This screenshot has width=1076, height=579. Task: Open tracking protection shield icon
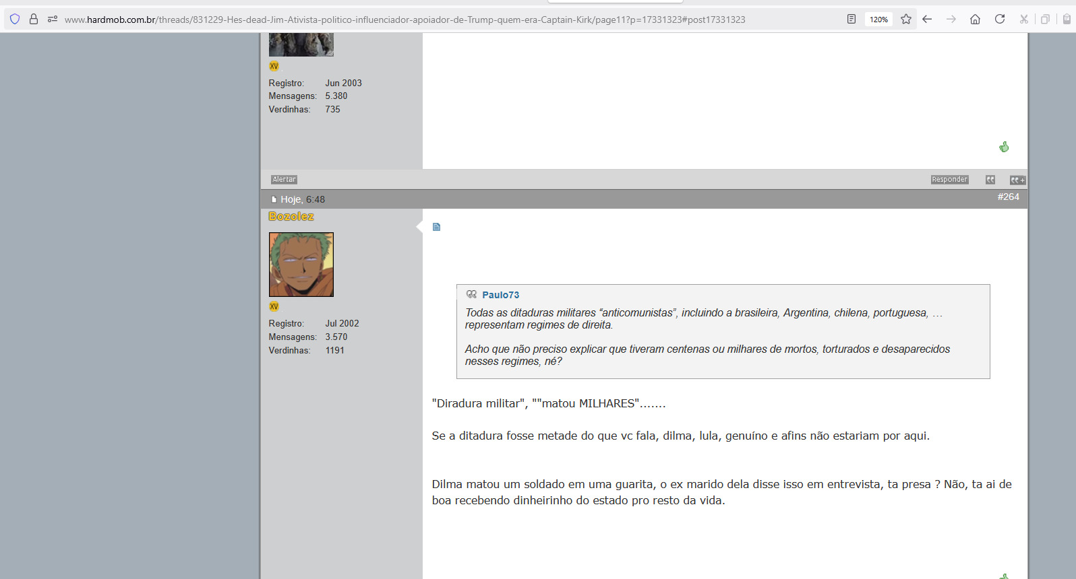point(15,20)
